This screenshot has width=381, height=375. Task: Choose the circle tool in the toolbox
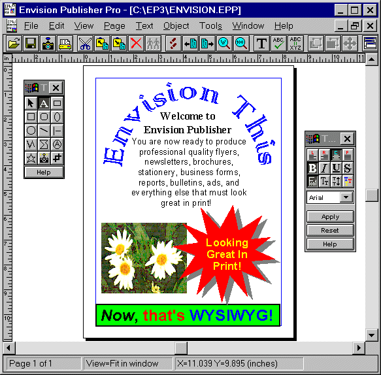click(31, 131)
